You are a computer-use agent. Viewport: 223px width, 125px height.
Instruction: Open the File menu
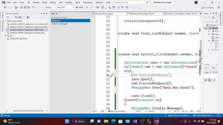point(8,2)
